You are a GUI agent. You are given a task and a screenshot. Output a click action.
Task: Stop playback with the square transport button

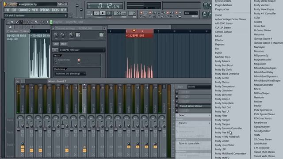[103, 13]
